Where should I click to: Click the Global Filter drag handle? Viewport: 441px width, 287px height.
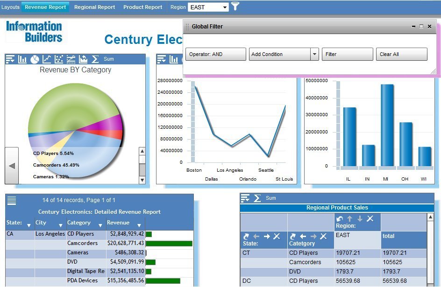point(187,27)
